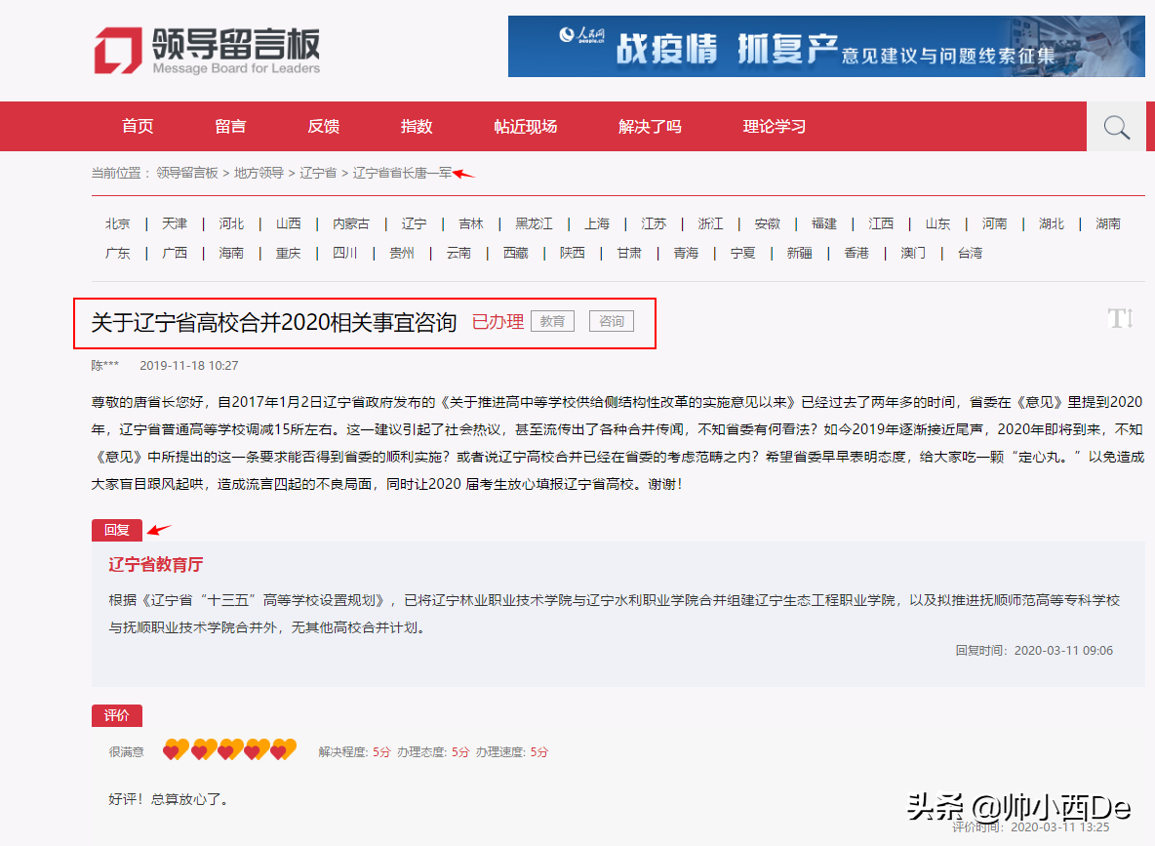
Task: Click the 领导留言板 logo icon
Action: click(x=115, y=50)
